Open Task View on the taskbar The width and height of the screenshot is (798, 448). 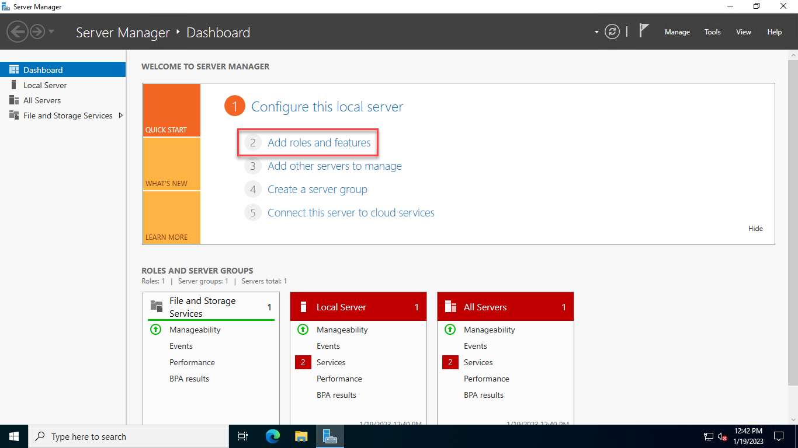[x=243, y=436]
